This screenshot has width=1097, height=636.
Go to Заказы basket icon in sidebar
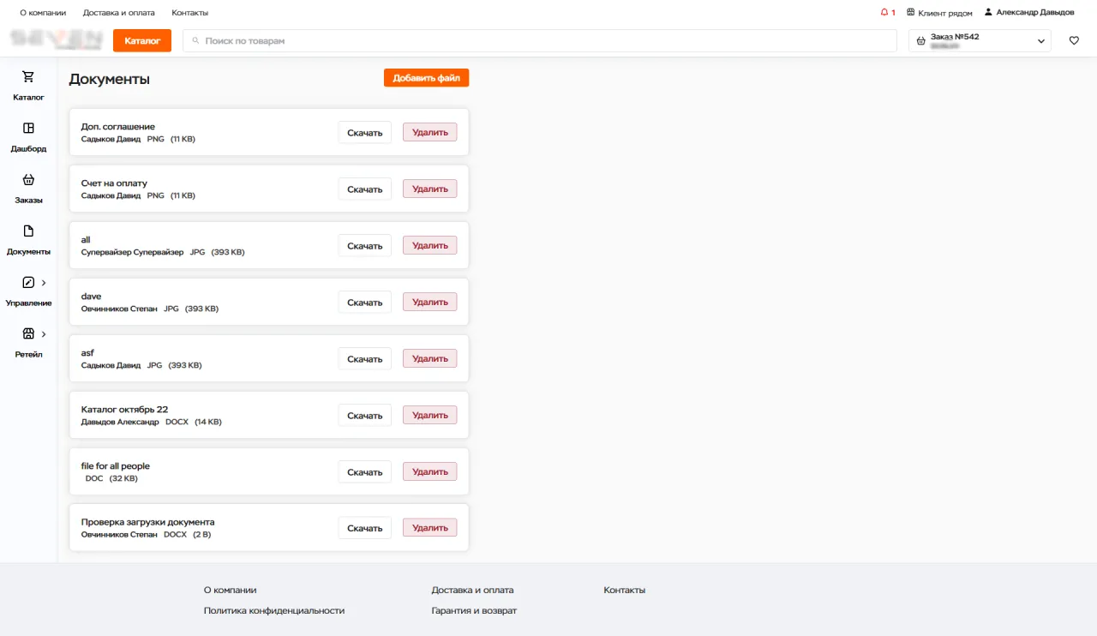(x=28, y=180)
